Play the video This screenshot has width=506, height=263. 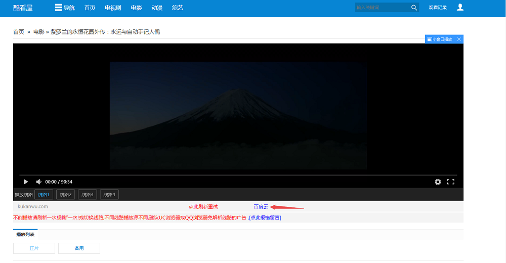[26, 182]
